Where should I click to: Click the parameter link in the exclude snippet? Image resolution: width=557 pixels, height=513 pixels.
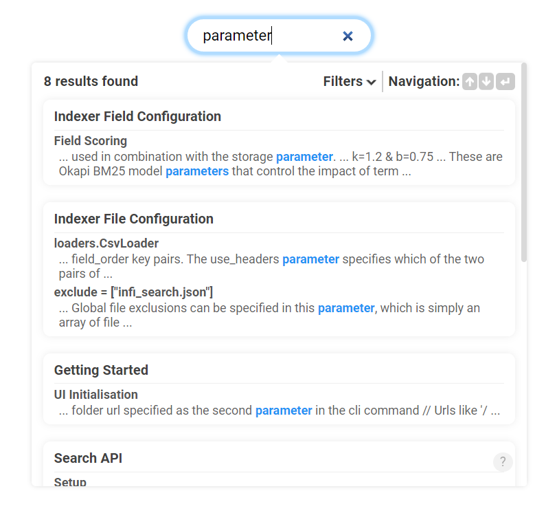pyautogui.click(x=345, y=308)
